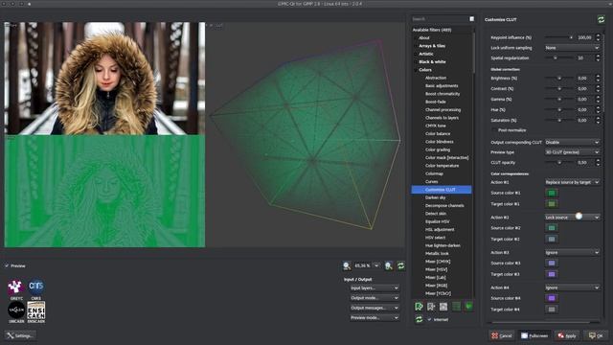Expand the About filter category

point(415,38)
